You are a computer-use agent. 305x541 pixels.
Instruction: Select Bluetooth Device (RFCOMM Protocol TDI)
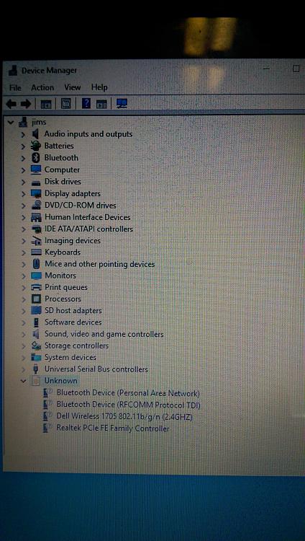click(129, 405)
